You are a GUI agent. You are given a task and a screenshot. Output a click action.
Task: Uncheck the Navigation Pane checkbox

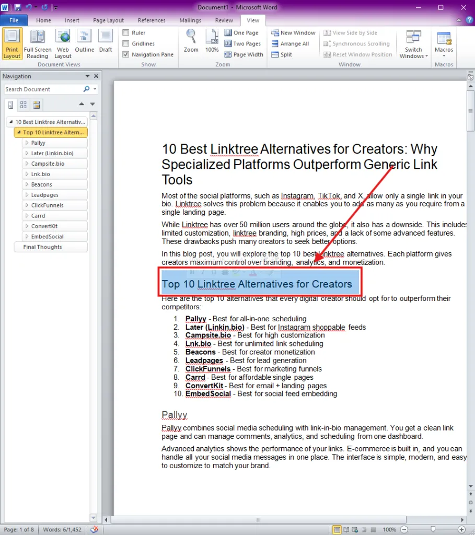click(x=126, y=54)
